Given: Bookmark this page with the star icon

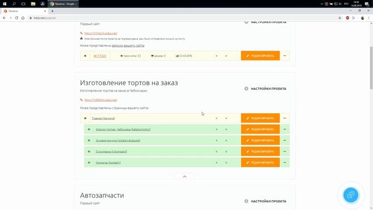Looking at the screenshot, I should [340, 18].
